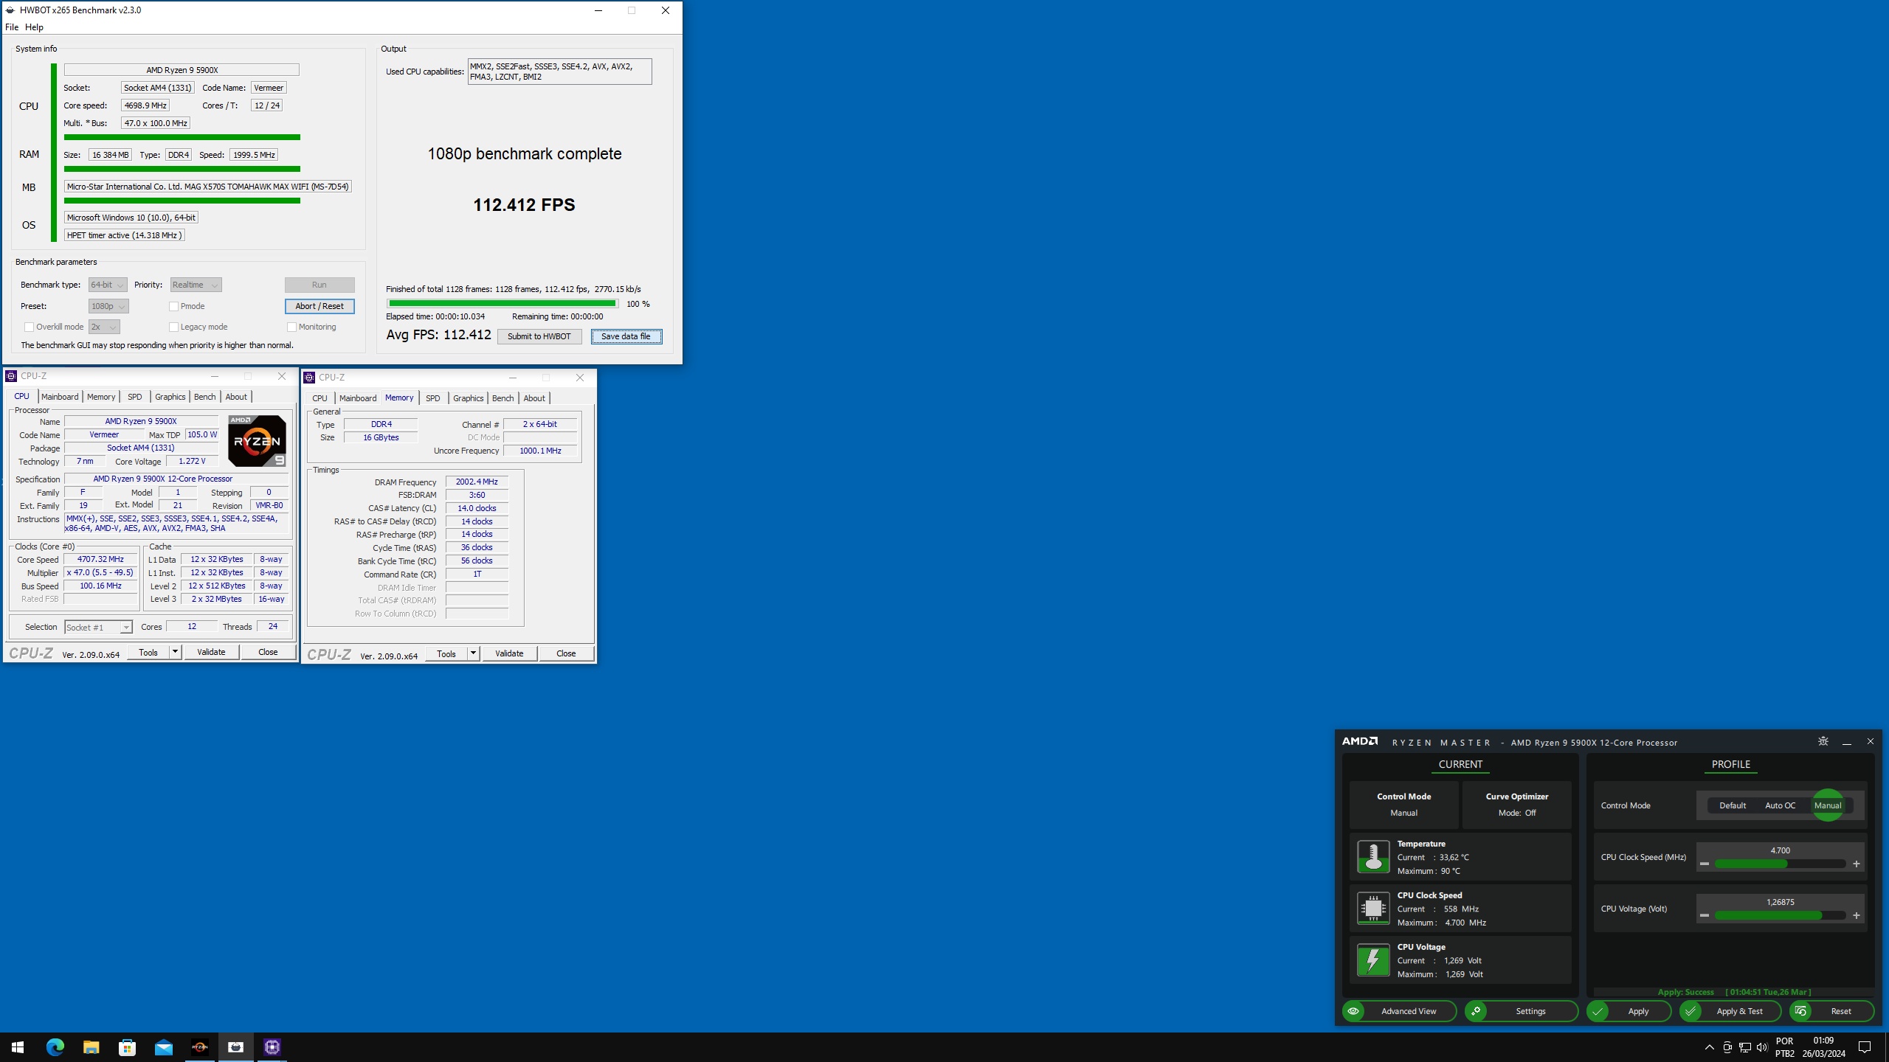Viewport: 1889px width, 1062px height.
Task: Increase CPU Clock Speed with plus icon
Action: click(x=1857, y=864)
